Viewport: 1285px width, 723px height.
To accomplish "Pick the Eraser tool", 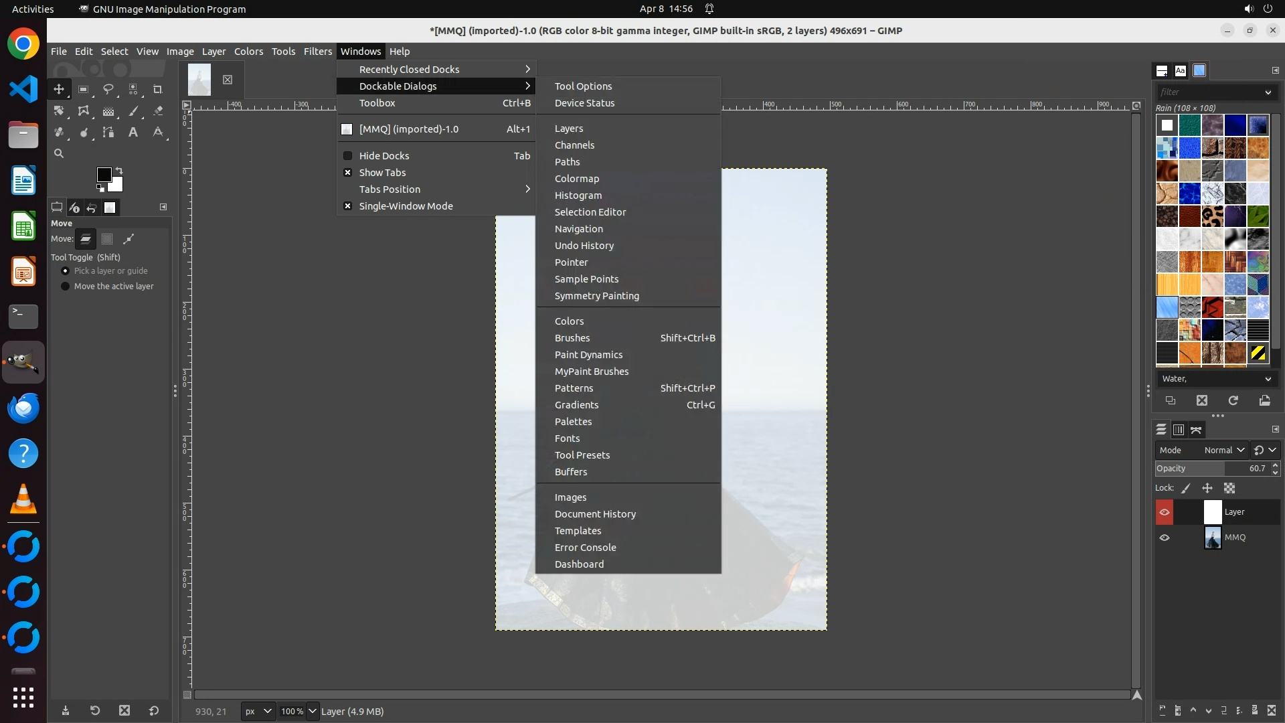I will [x=158, y=111].
